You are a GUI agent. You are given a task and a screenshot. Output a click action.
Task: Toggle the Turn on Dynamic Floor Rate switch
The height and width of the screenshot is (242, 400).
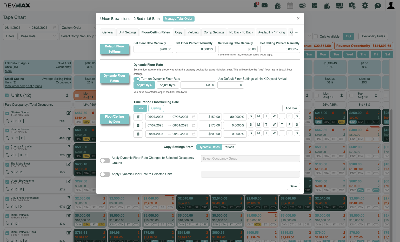tap(137, 79)
